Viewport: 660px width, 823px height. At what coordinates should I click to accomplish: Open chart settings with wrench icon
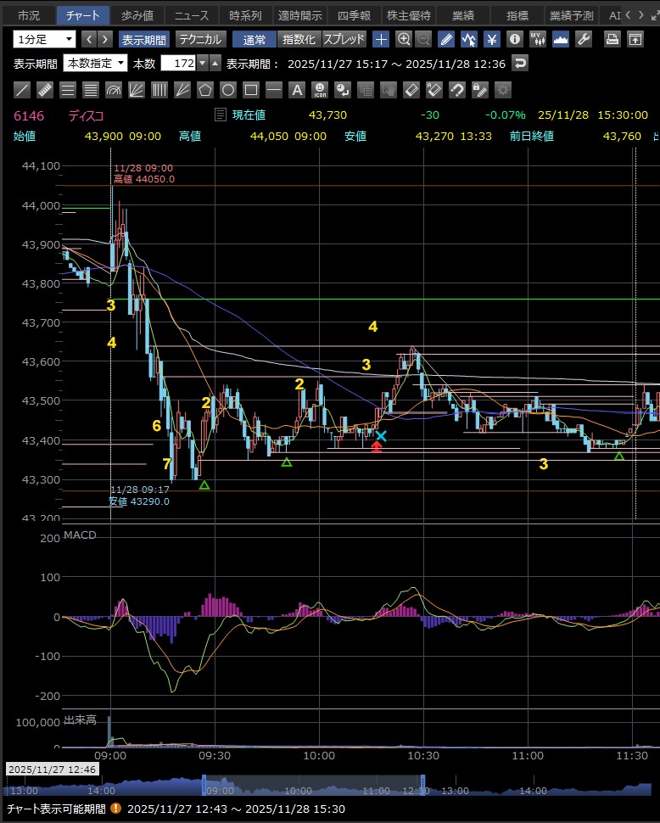(583, 39)
